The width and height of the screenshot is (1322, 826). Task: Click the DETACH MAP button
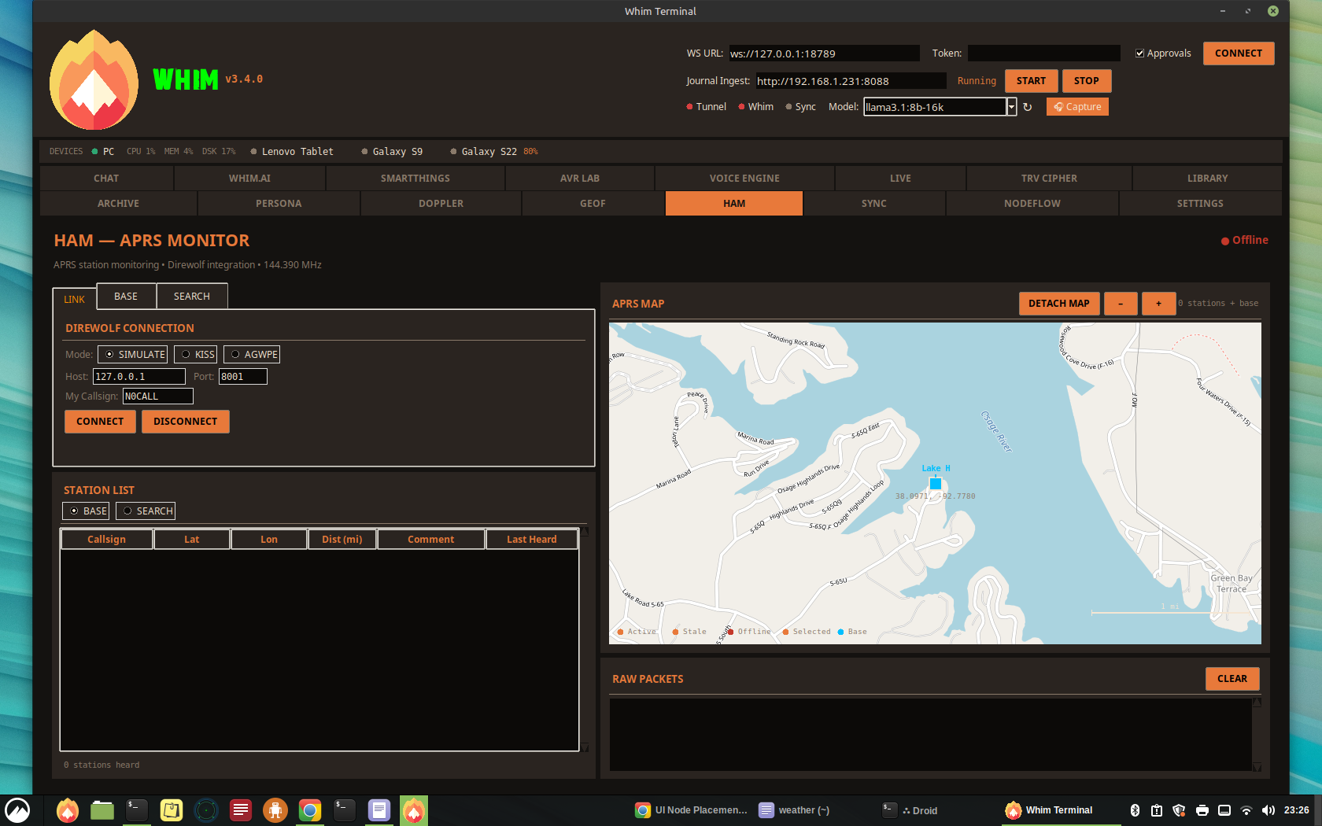(1059, 304)
